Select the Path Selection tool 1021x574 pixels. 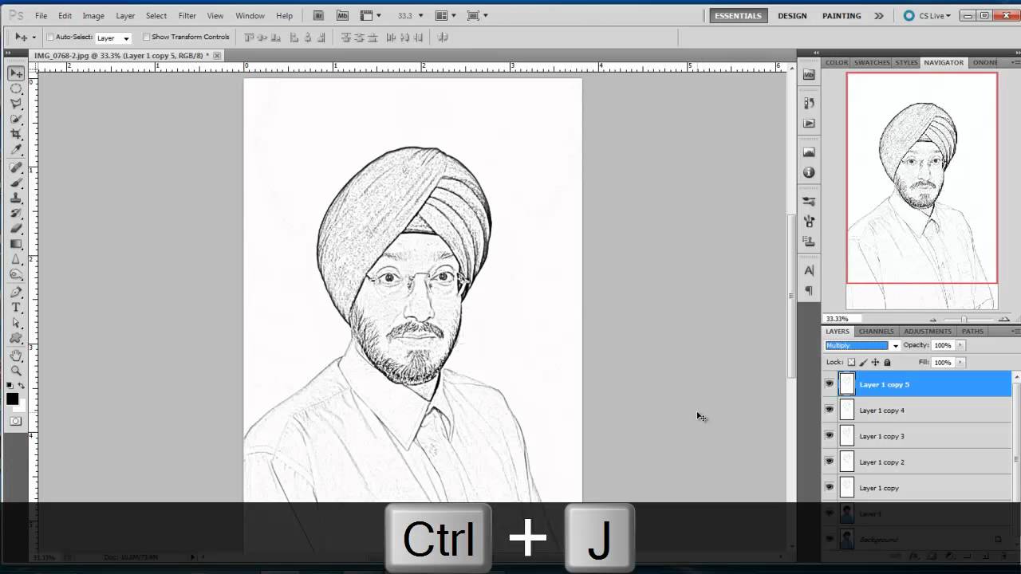pos(16,323)
